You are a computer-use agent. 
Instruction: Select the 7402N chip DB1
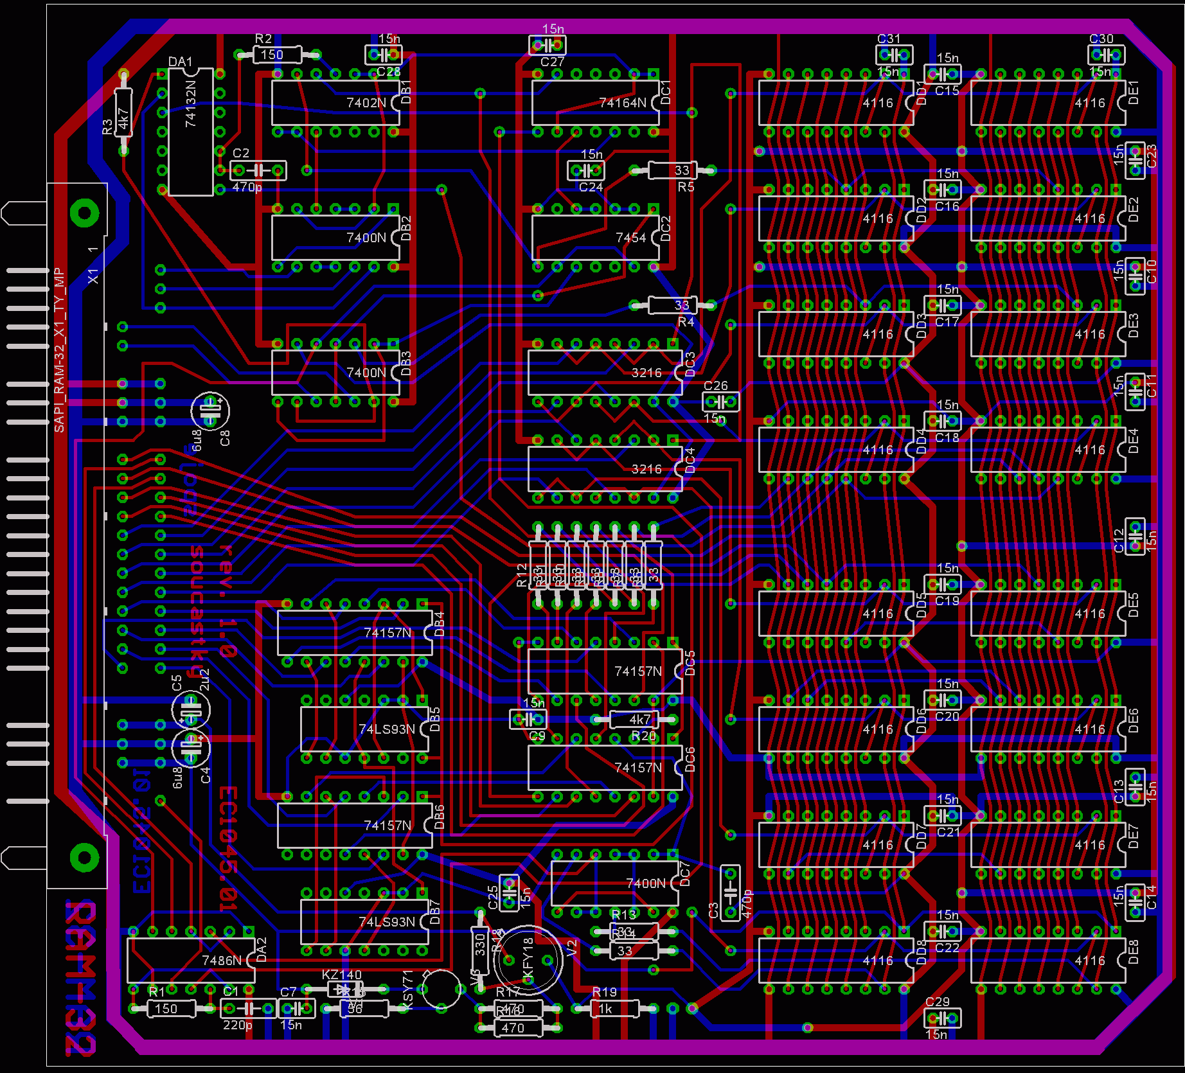point(335,103)
